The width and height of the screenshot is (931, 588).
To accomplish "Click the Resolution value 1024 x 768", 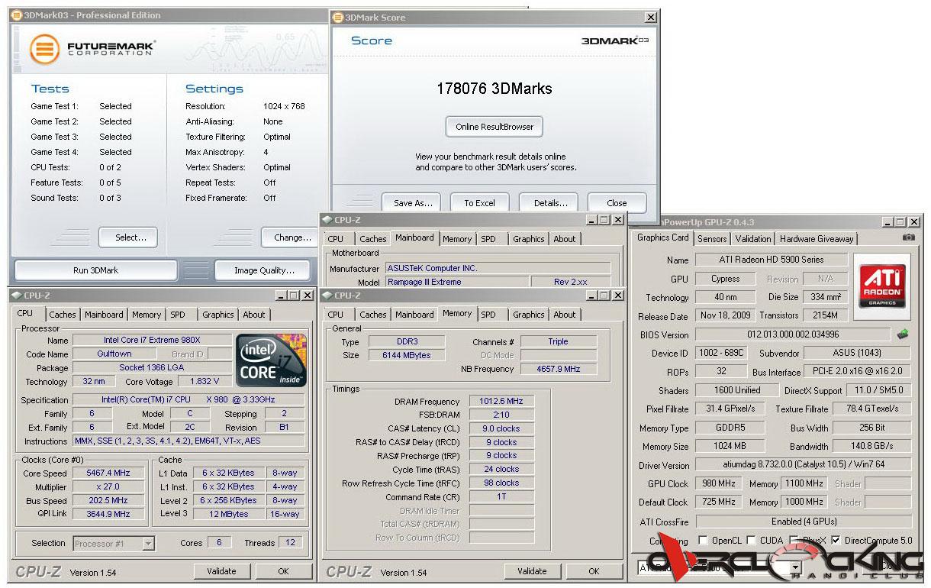I will (x=284, y=107).
